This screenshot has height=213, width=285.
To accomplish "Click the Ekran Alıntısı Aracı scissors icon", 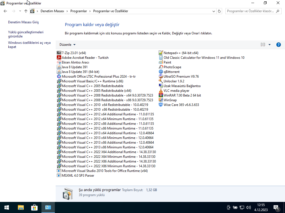I will tap(59, 62).
